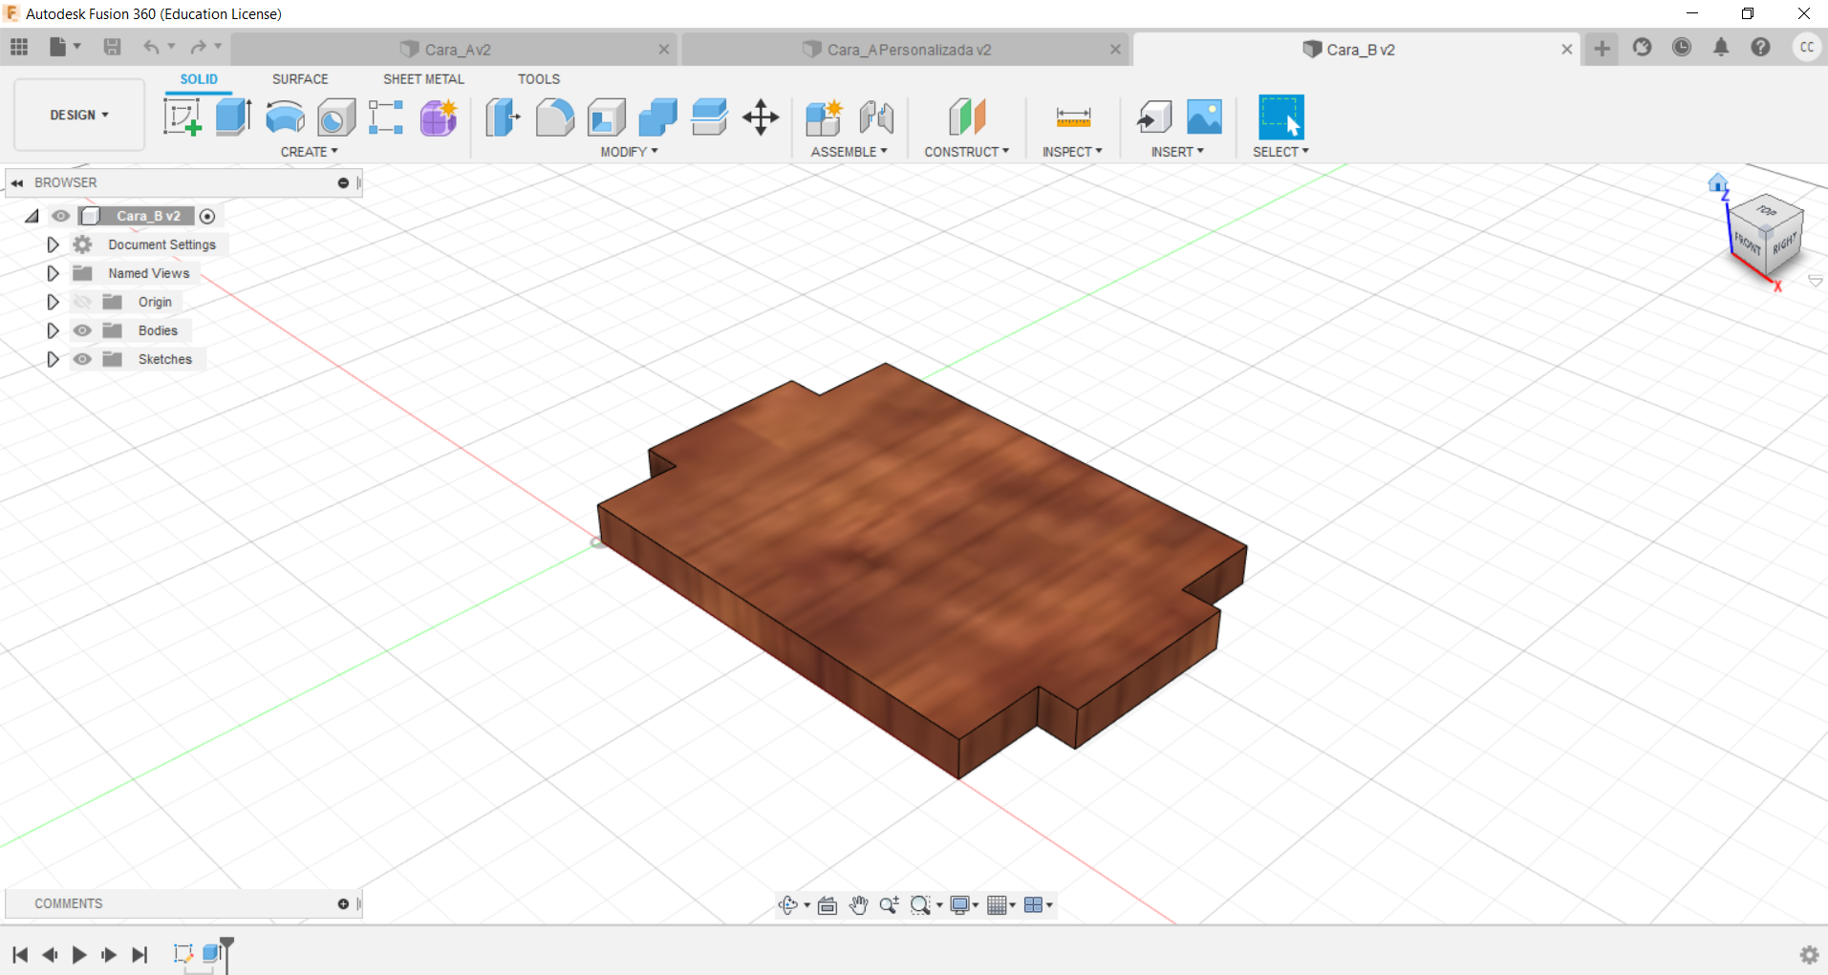
Task: Click the Home icon near ViewCube
Action: click(1717, 182)
